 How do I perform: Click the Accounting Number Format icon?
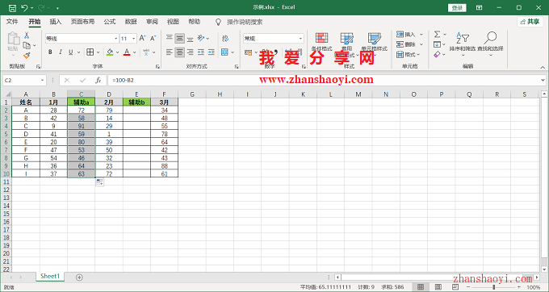pyautogui.click(x=249, y=52)
